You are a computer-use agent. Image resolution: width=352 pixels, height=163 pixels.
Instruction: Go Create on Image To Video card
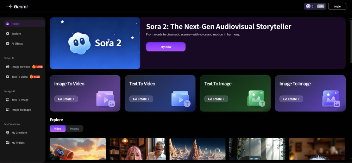pyautogui.click(x=66, y=99)
